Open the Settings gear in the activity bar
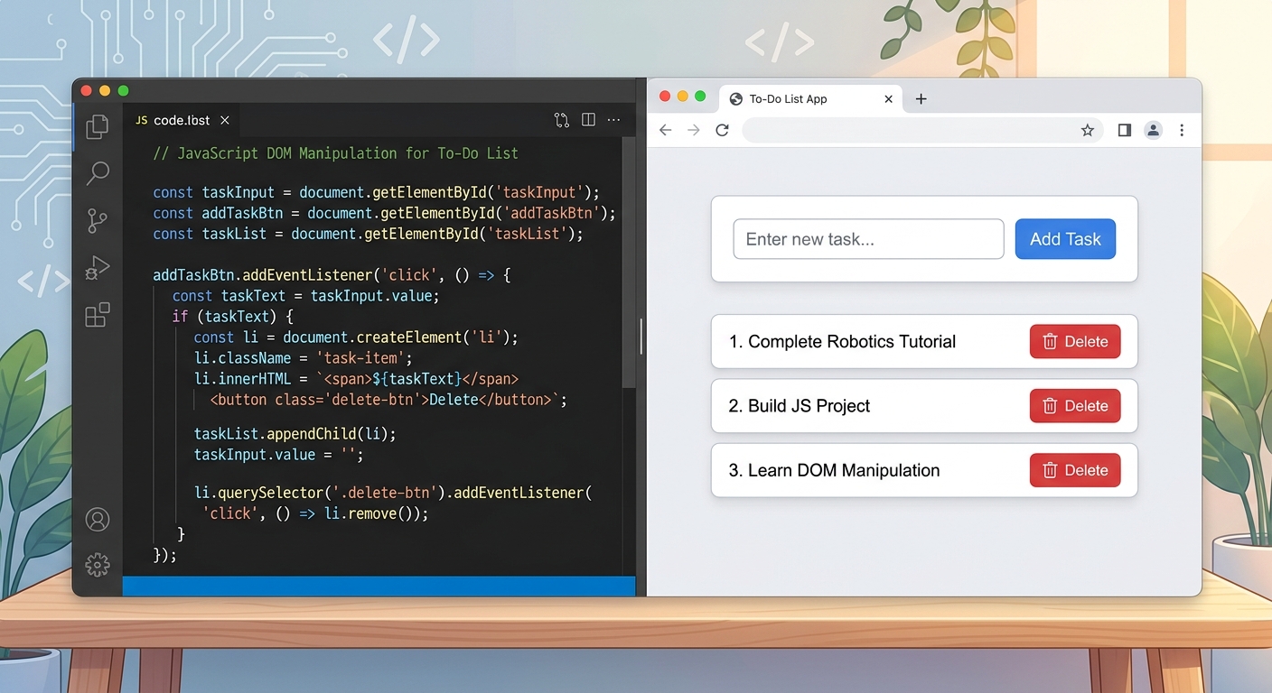Viewport: 1272px width, 693px height. pos(97,564)
